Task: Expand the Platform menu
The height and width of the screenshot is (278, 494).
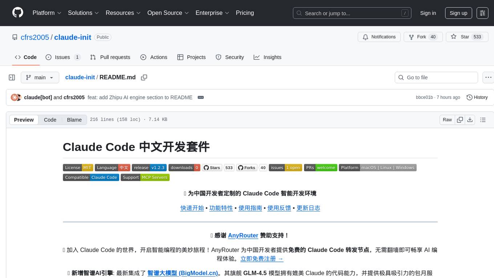Action: point(47,13)
